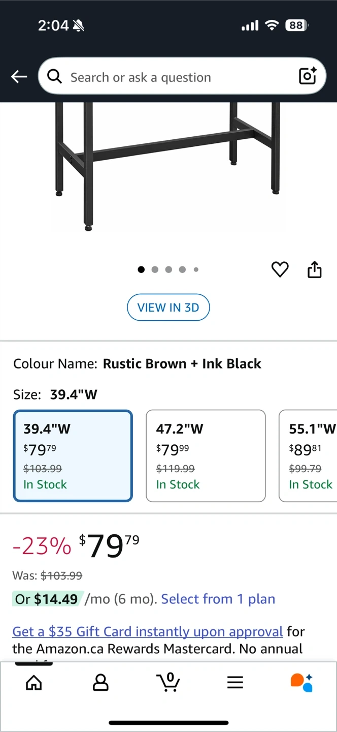Open Select from 1 plan link

click(x=218, y=599)
